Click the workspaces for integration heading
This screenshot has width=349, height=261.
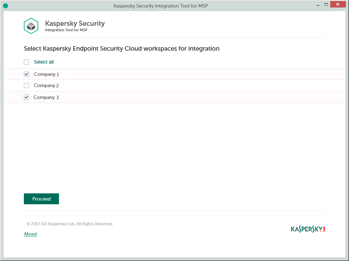click(x=122, y=49)
